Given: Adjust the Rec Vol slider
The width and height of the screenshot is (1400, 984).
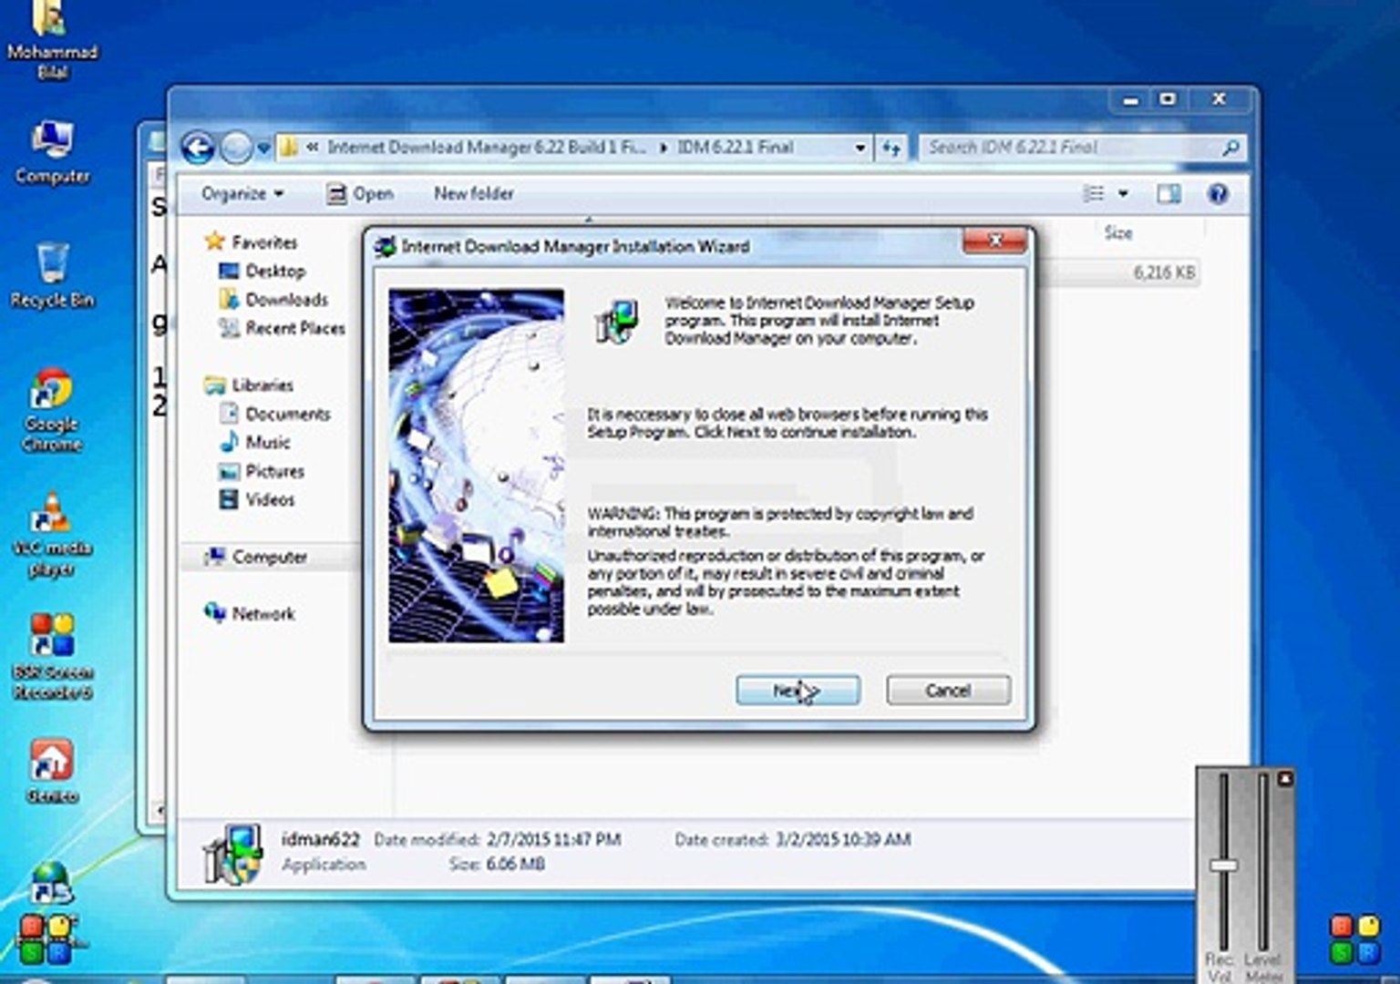Looking at the screenshot, I should 1223,865.
